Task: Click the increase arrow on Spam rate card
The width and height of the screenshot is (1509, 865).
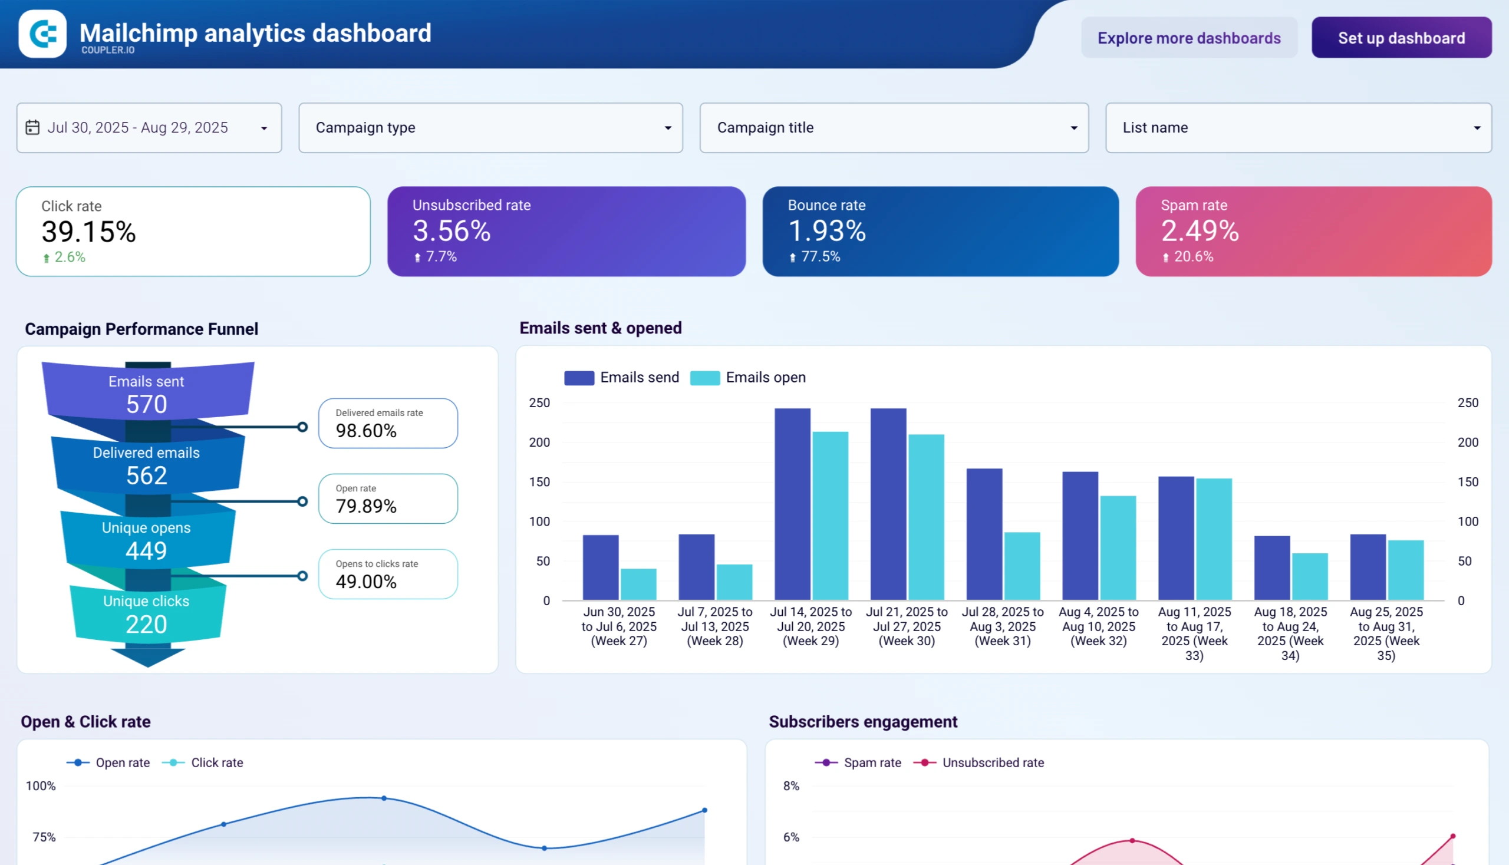Action: click(x=1165, y=257)
